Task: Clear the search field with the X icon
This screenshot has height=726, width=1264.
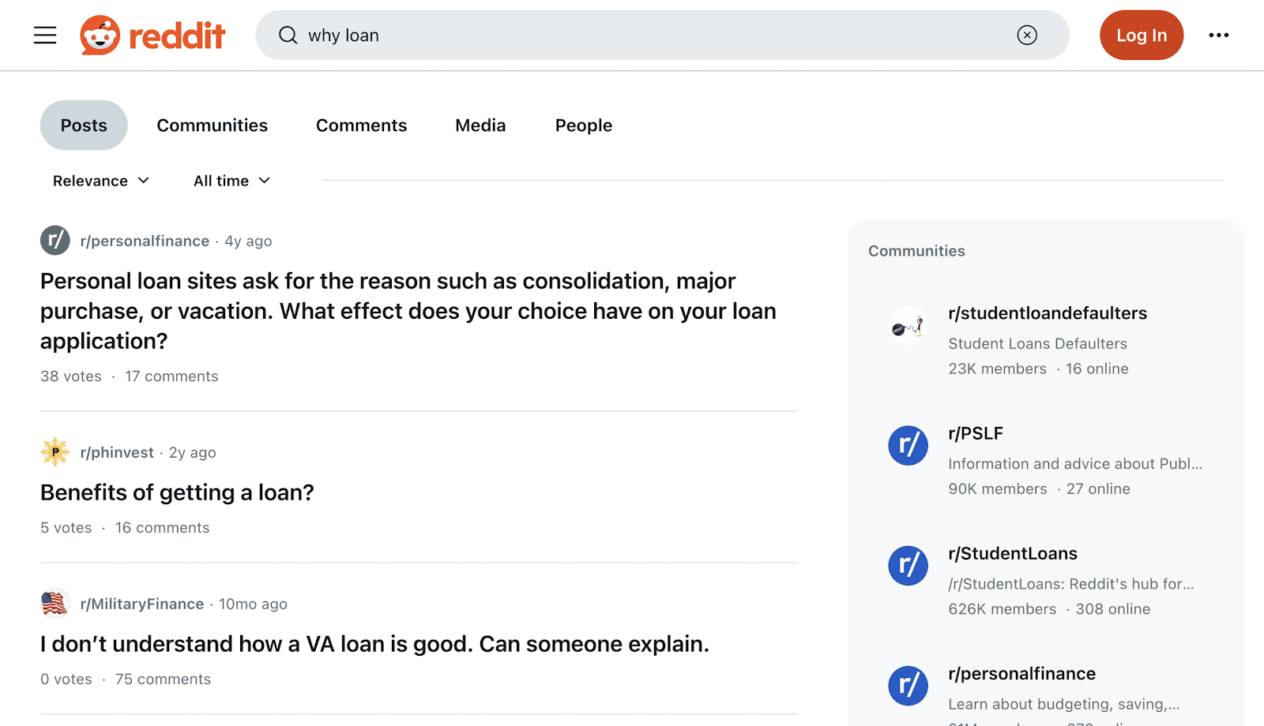Action: [x=1026, y=35]
